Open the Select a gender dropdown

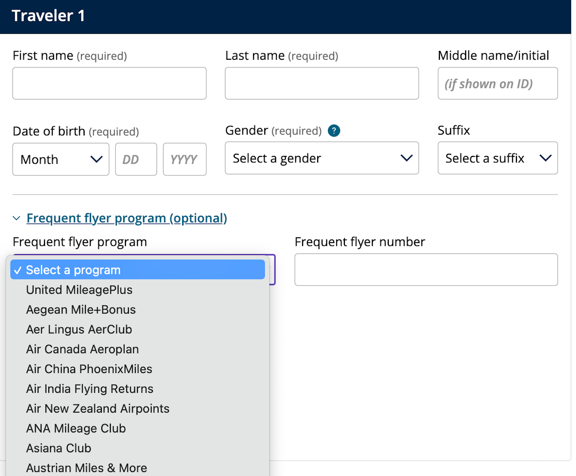pyautogui.click(x=321, y=158)
